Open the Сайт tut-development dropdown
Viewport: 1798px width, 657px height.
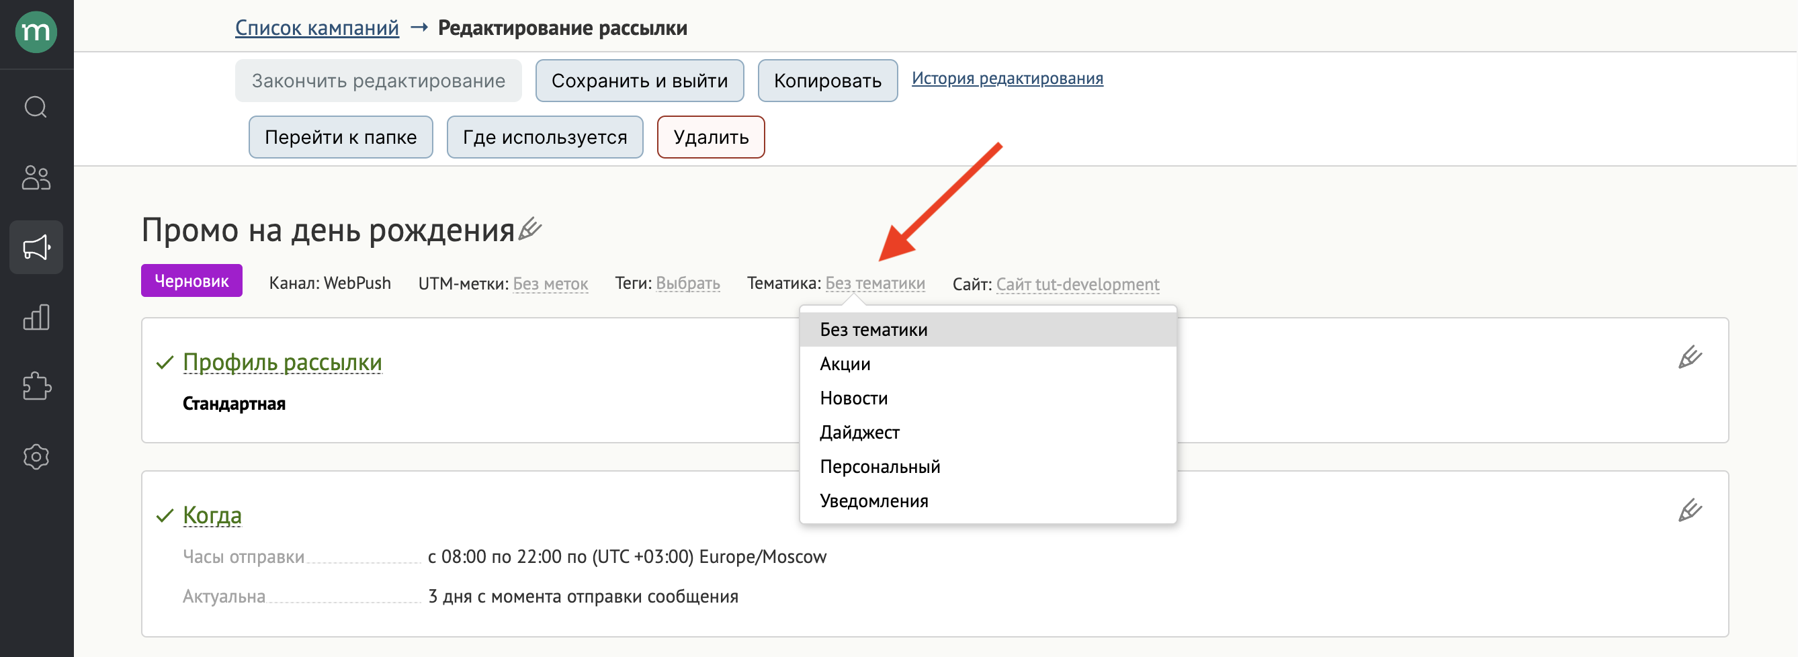pyautogui.click(x=1078, y=284)
